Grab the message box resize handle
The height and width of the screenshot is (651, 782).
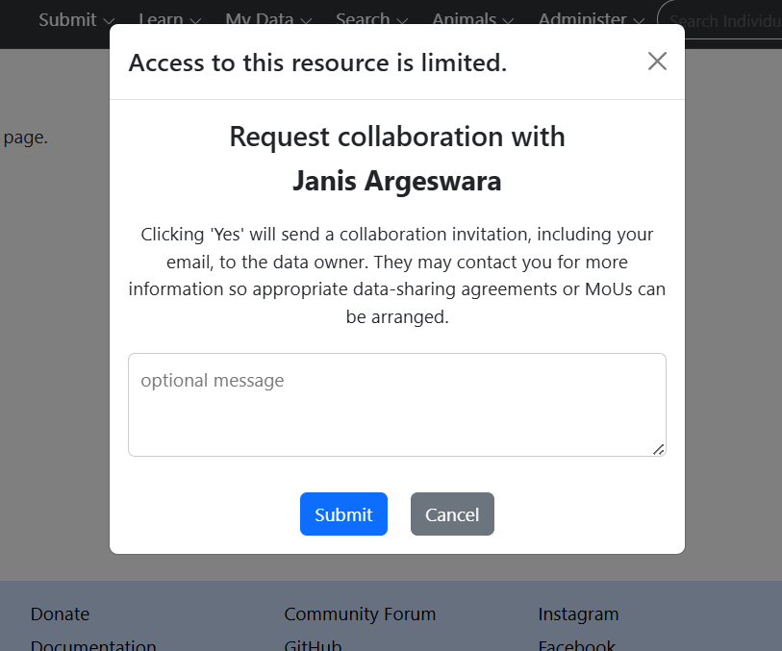point(659,449)
